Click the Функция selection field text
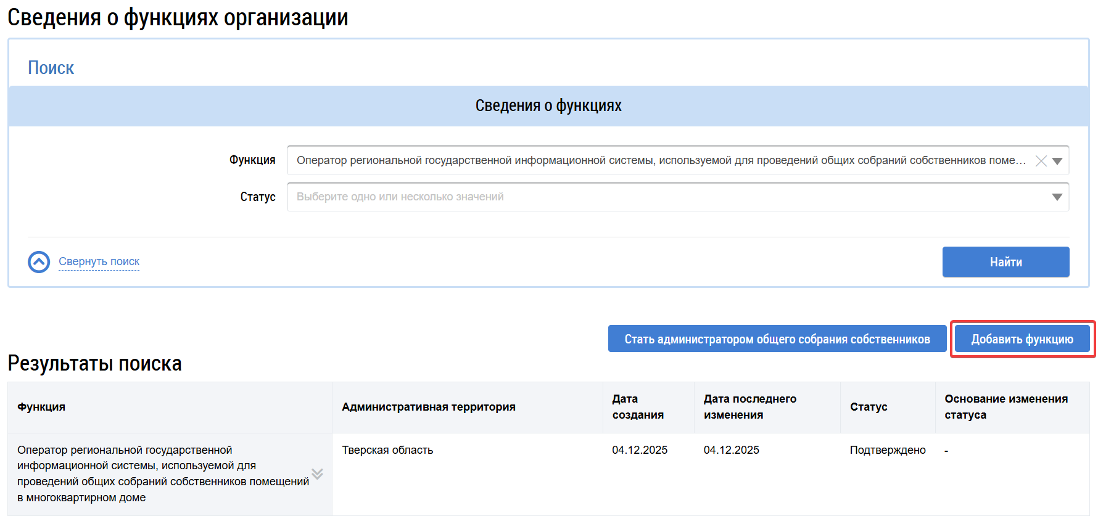The height and width of the screenshot is (529, 1098). pos(660,160)
